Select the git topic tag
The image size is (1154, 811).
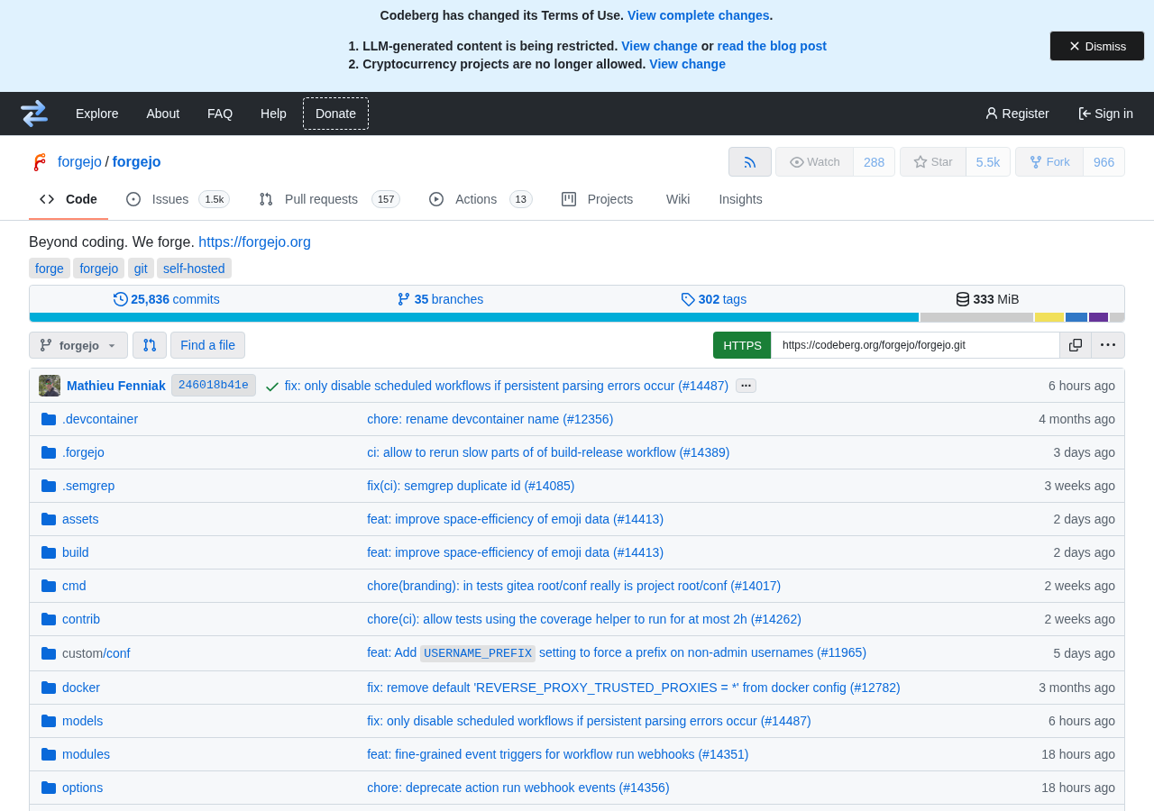click(141, 269)
